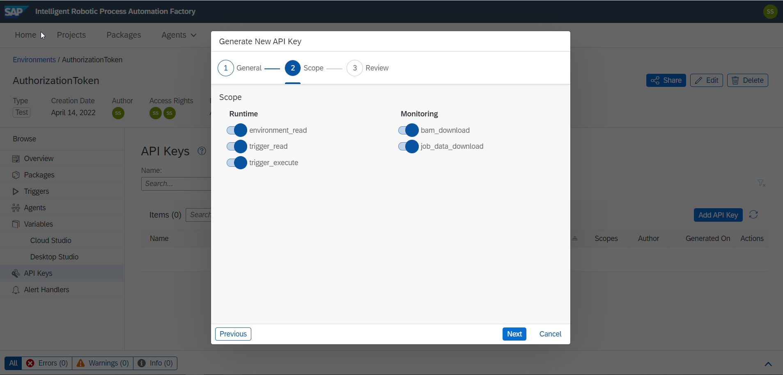Click the Info circle icon

142,363
